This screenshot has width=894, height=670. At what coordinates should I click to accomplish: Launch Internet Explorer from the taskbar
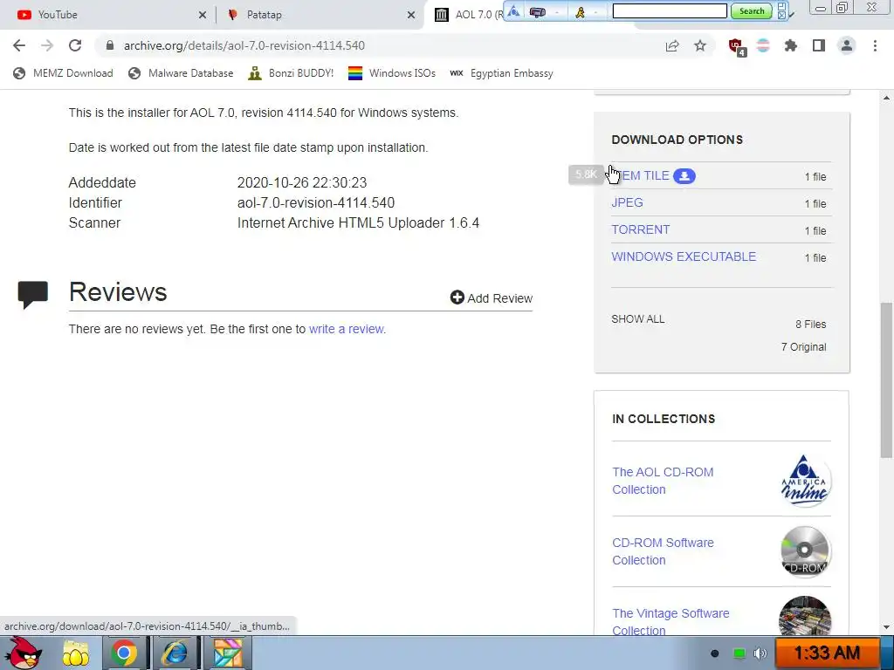pos(175,653)
